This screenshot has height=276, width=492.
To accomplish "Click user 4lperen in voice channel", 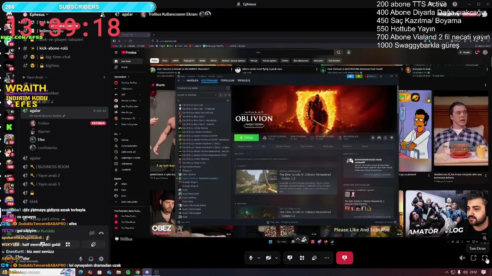I will 43,131.
